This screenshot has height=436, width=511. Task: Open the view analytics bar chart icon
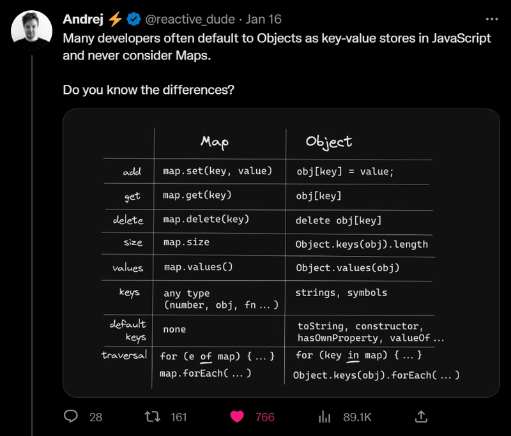pyautogui.click(x=324, y=416)
